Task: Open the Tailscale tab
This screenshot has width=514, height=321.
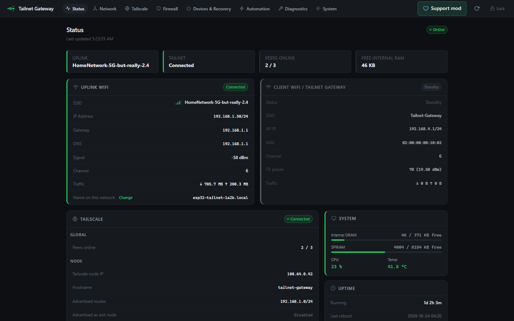Action: click(136, 9)
